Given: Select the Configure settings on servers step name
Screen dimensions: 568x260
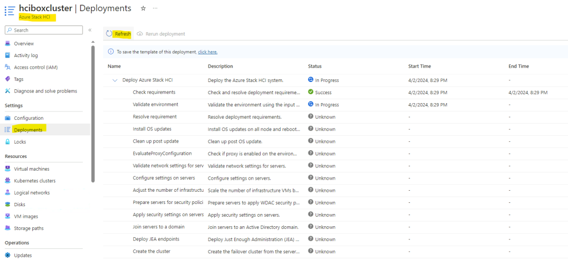Looking at the screenshot, I should click(x=164, y=178).
